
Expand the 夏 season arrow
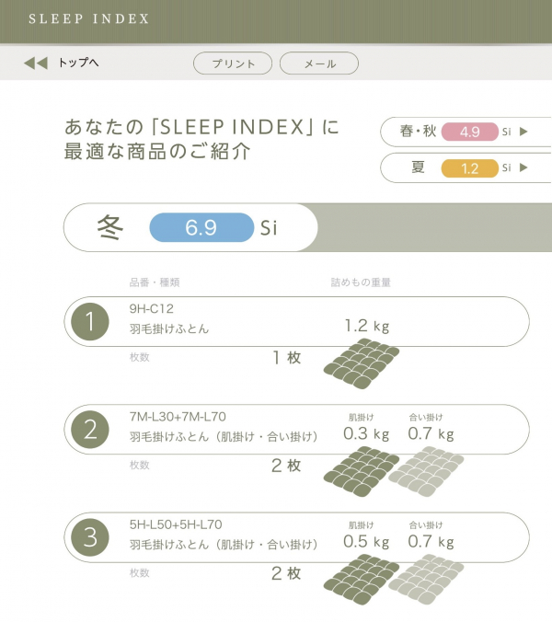(523, 168)
